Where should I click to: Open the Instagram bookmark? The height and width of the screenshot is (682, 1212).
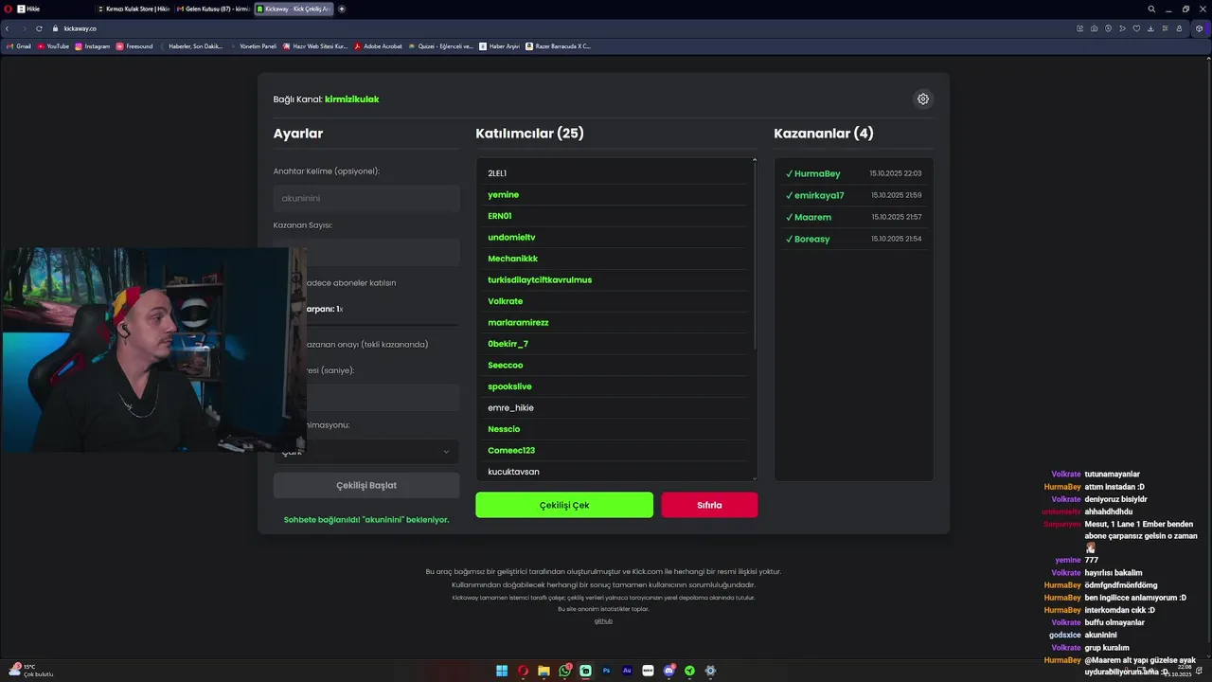[92, 45]
